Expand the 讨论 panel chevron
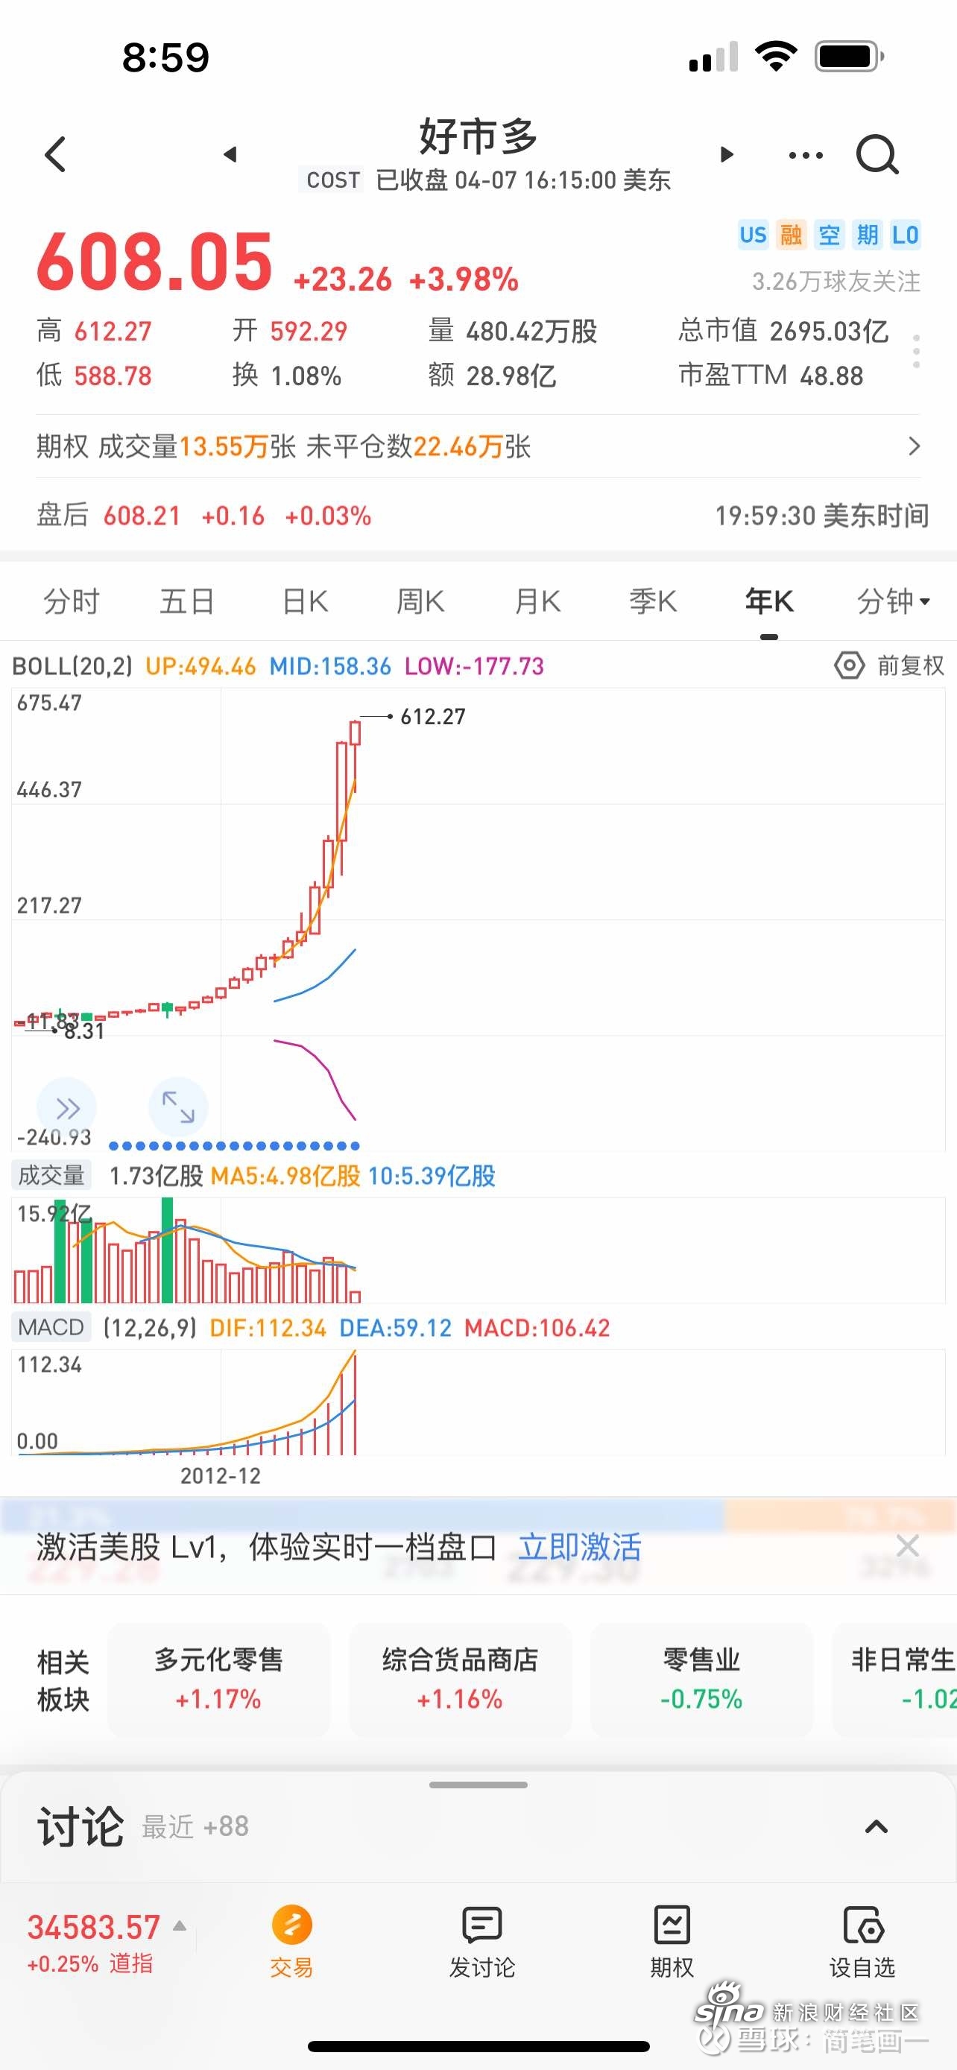 pos(876,1826)
